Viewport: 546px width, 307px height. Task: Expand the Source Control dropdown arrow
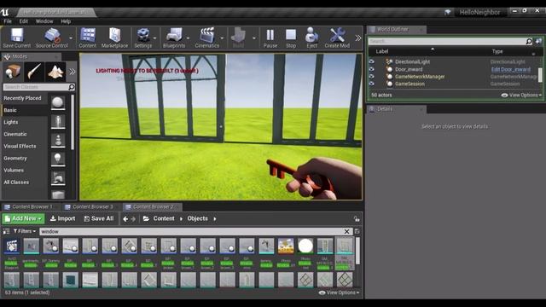tap(71, 38)
